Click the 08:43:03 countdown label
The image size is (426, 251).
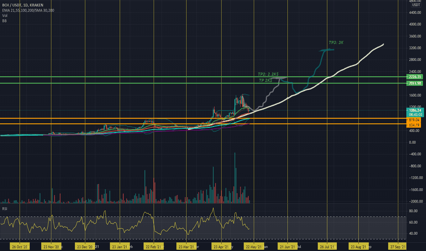point(415,115)
